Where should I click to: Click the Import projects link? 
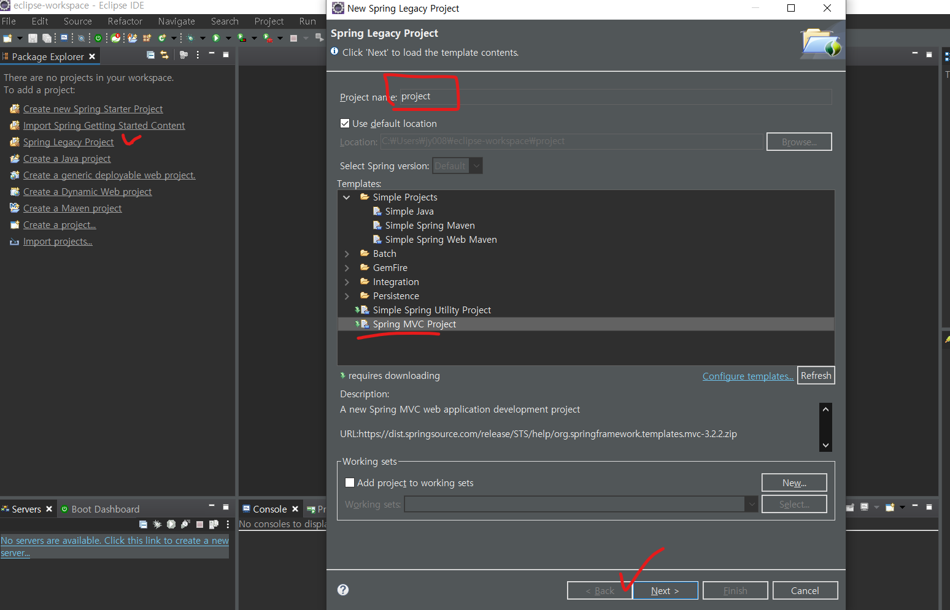(58, 241)
